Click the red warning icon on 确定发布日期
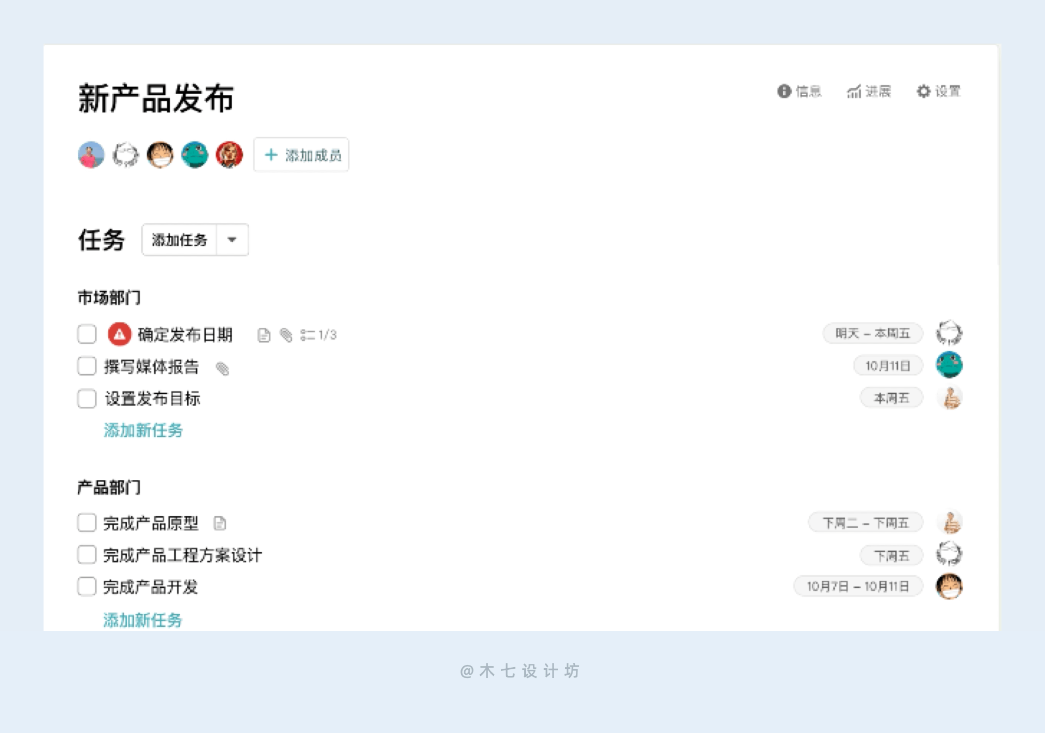Image resolution: width=1045 pixels, height=733 pixels. pyautogui.click(x=119, y=334)
